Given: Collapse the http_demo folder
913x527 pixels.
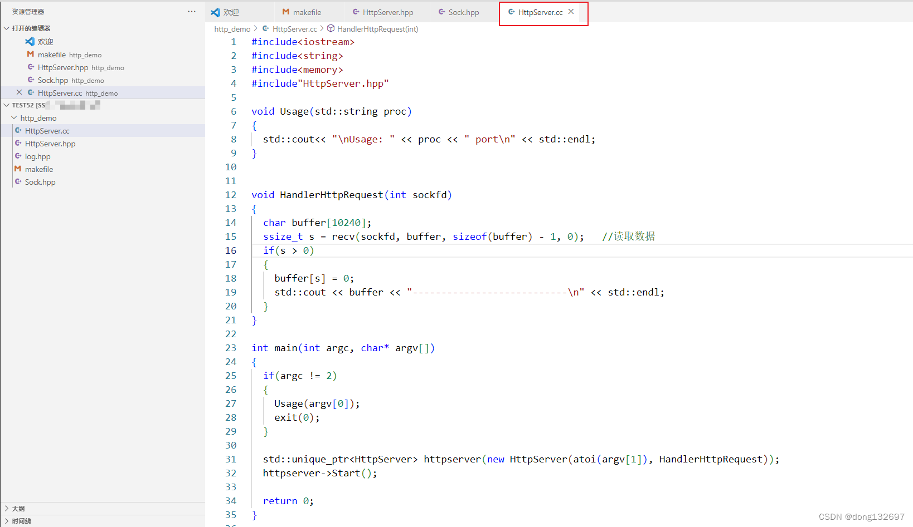Looking at the screenshot, I should (x=14, y=118).
